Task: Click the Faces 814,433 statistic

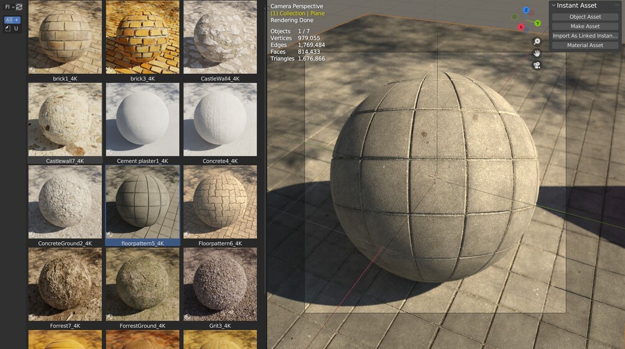Action: (295, 52)
